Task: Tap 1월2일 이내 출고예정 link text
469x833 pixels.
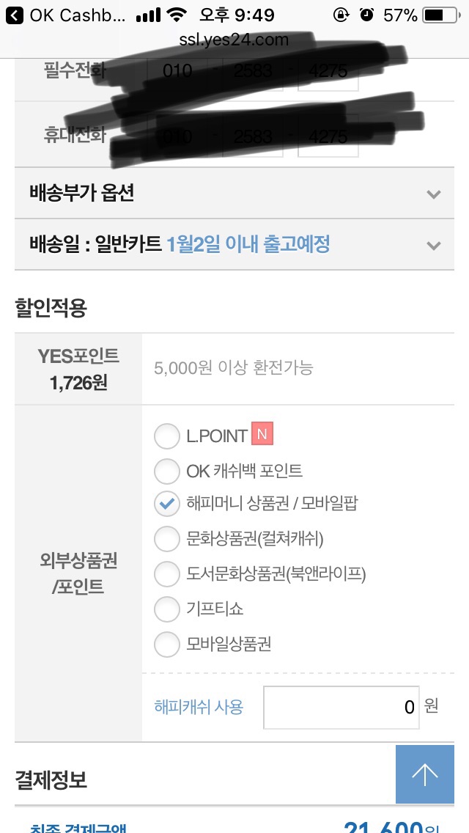Action: [248, 244]
